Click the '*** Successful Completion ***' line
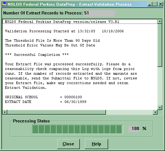The height and width of the screenshot is (151, 165). click(x=37, y=55)
